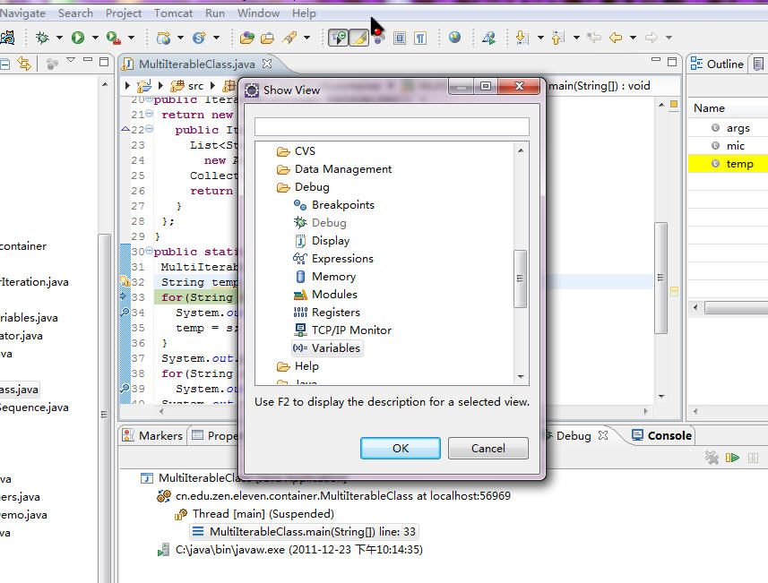Image resolution: width=768 pixels, height=583 pixels.
Task: Click the Show View filter text field
Action: click(392, 126)
